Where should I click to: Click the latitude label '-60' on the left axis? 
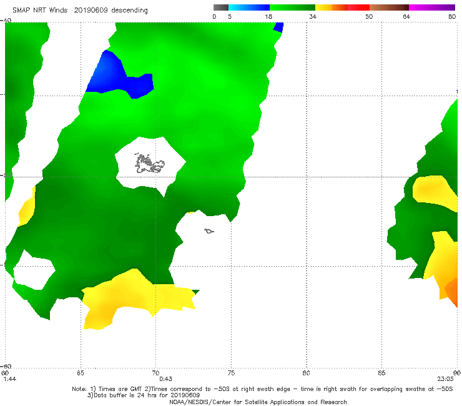[7, 366]
